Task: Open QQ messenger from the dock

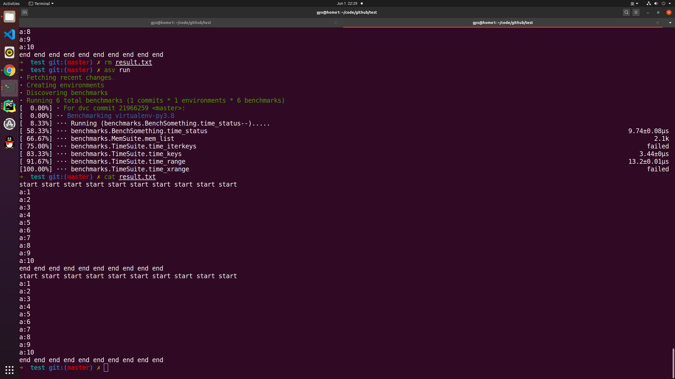Action: click(x=9, y=142)
